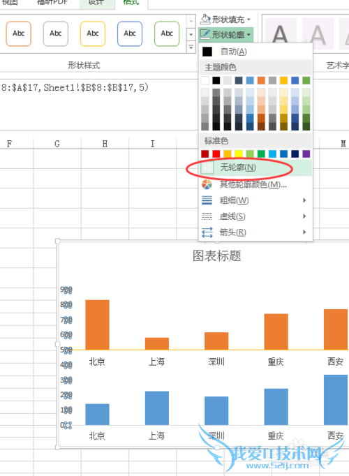Toggle the 形状轮廓 shape outline dropdown
The height and width of the screenshot is (476, 349).
225,35
